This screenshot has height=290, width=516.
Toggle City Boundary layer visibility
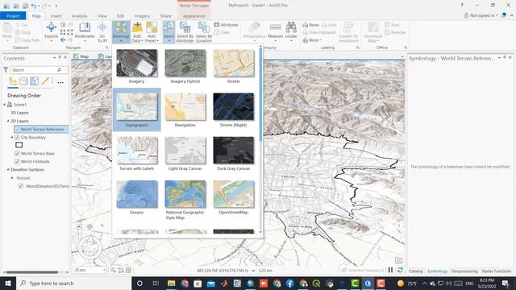(17, 138)
